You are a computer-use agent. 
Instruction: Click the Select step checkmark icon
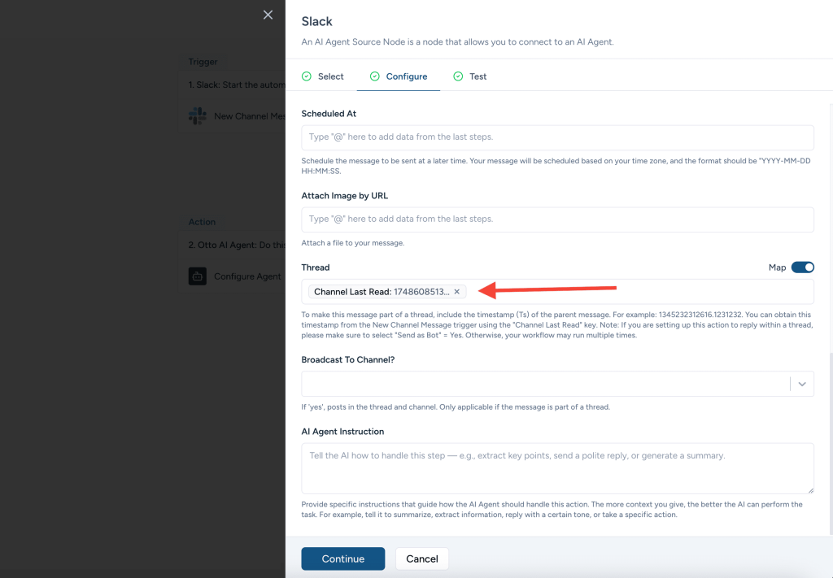pyautogui.click(x=307, y=76)
